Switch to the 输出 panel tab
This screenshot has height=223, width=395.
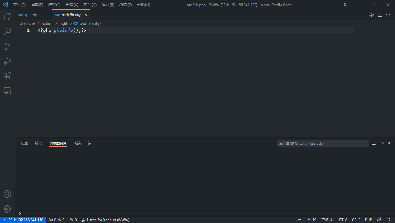[x=39, y=143]
